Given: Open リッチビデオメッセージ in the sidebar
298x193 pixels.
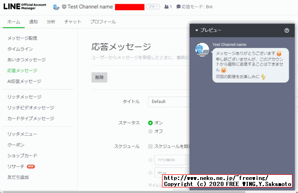Looking at the screenshot, I should coord(31,108).
